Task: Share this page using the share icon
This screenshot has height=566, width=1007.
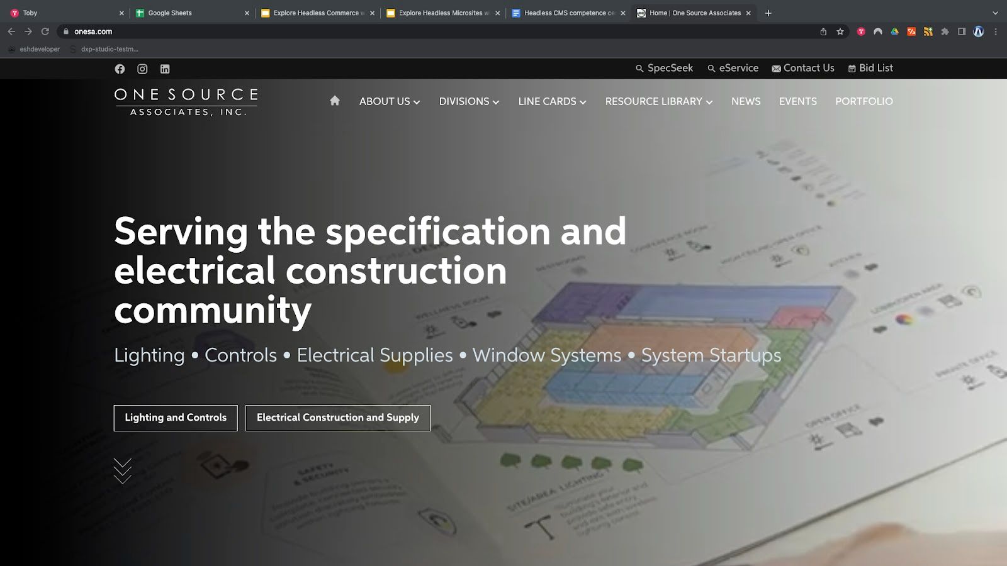Action: click(823, 31)
